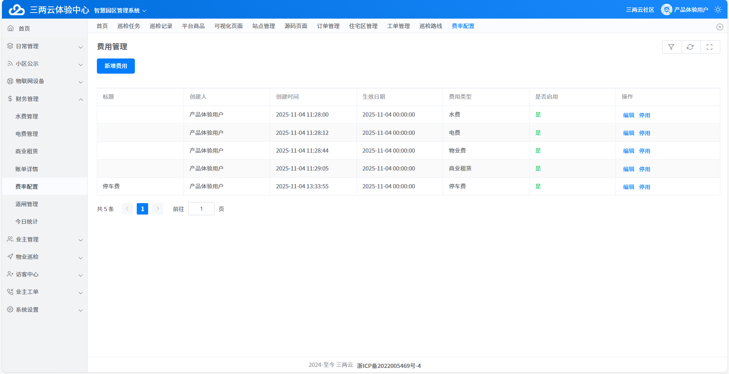
Task: Click the 物联网设备 device icon
Action: tap(9, 81)
